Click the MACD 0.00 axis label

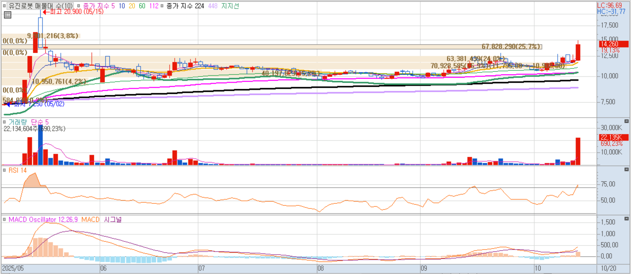click(x=607, y=256)
